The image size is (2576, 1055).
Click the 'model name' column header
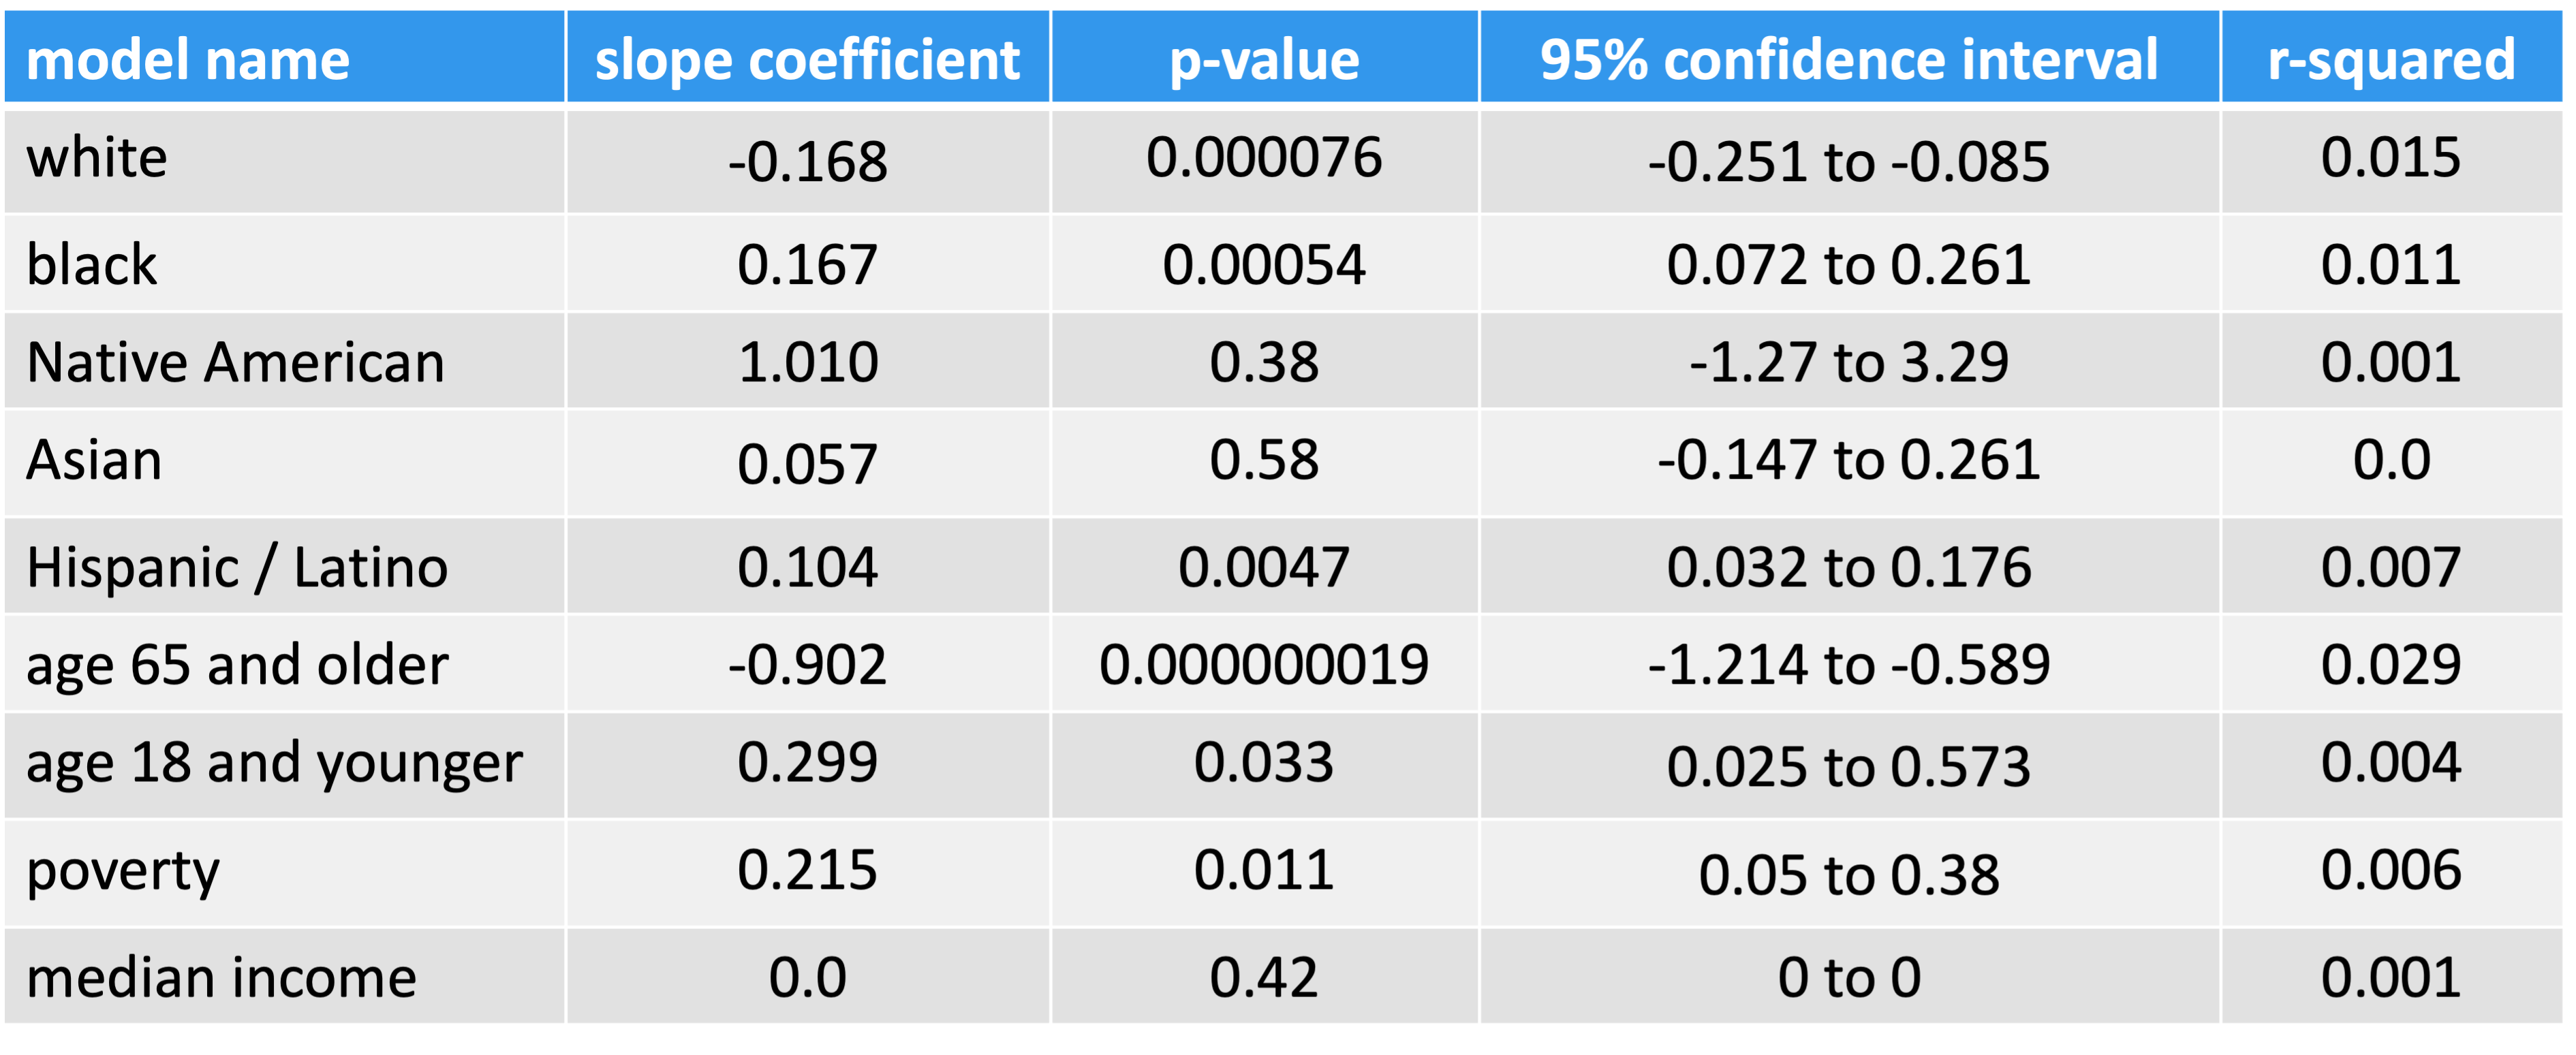click(x=188, y=60)
